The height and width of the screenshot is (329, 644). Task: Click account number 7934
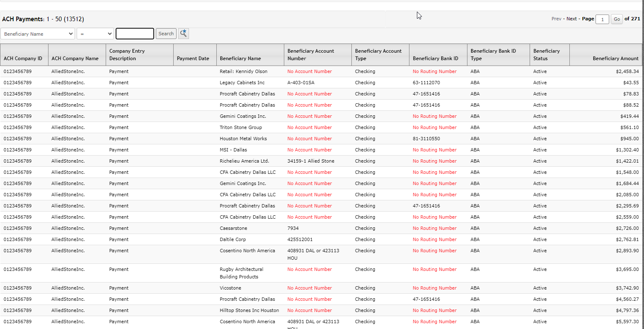tap(293, 228)
